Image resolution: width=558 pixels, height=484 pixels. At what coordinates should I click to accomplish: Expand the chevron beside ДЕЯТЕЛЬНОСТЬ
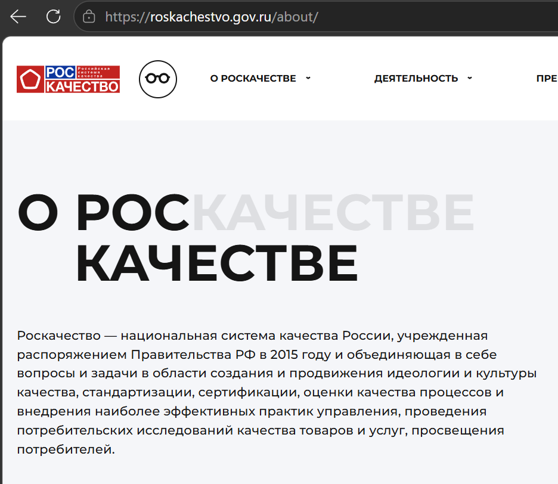click(x=470, y=78)
